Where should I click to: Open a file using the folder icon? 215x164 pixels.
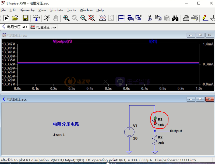15,18
